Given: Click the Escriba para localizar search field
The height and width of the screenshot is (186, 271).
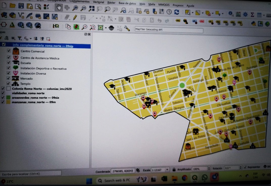Looking at the screenshot, I should pos(30,173).
